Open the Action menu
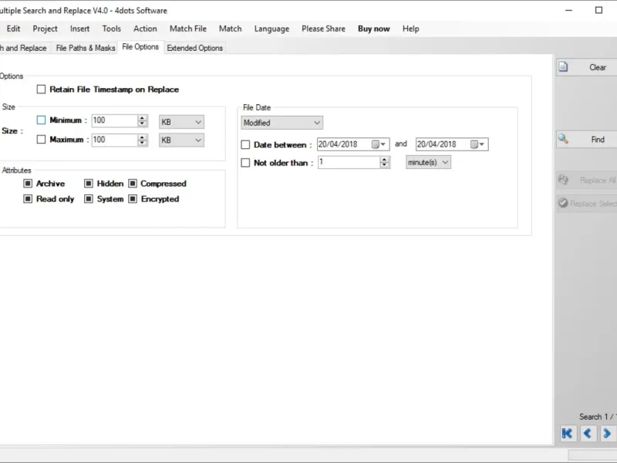The height and width of the screenshot is (463, 617). tap(145, 29)
